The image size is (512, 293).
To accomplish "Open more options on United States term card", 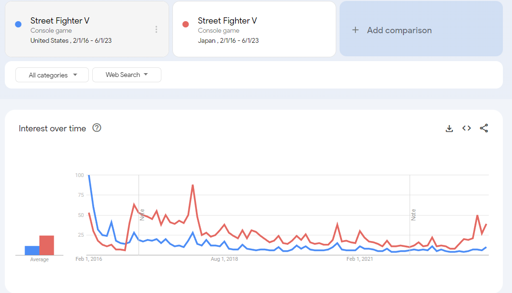I will (157, 29).
